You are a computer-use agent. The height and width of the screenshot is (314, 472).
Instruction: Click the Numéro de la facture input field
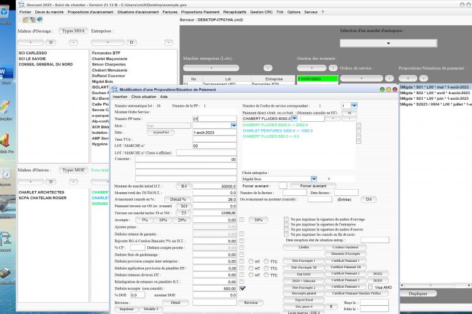point(295,193)
